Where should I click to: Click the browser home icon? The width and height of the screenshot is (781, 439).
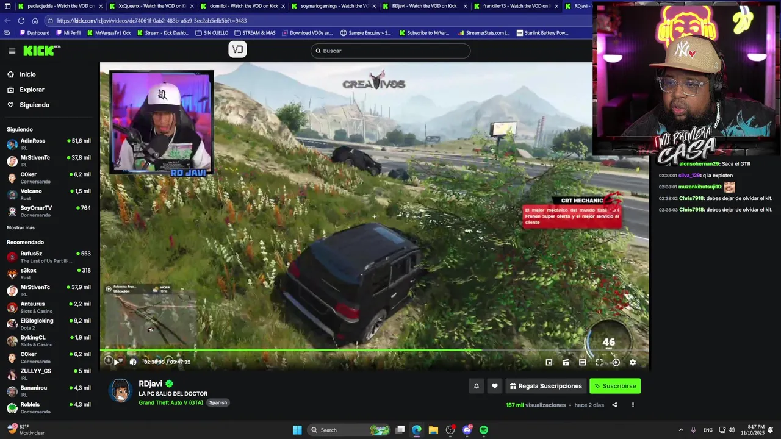35,20
